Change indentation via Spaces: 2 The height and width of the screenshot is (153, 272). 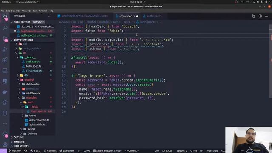click(182, 151)
